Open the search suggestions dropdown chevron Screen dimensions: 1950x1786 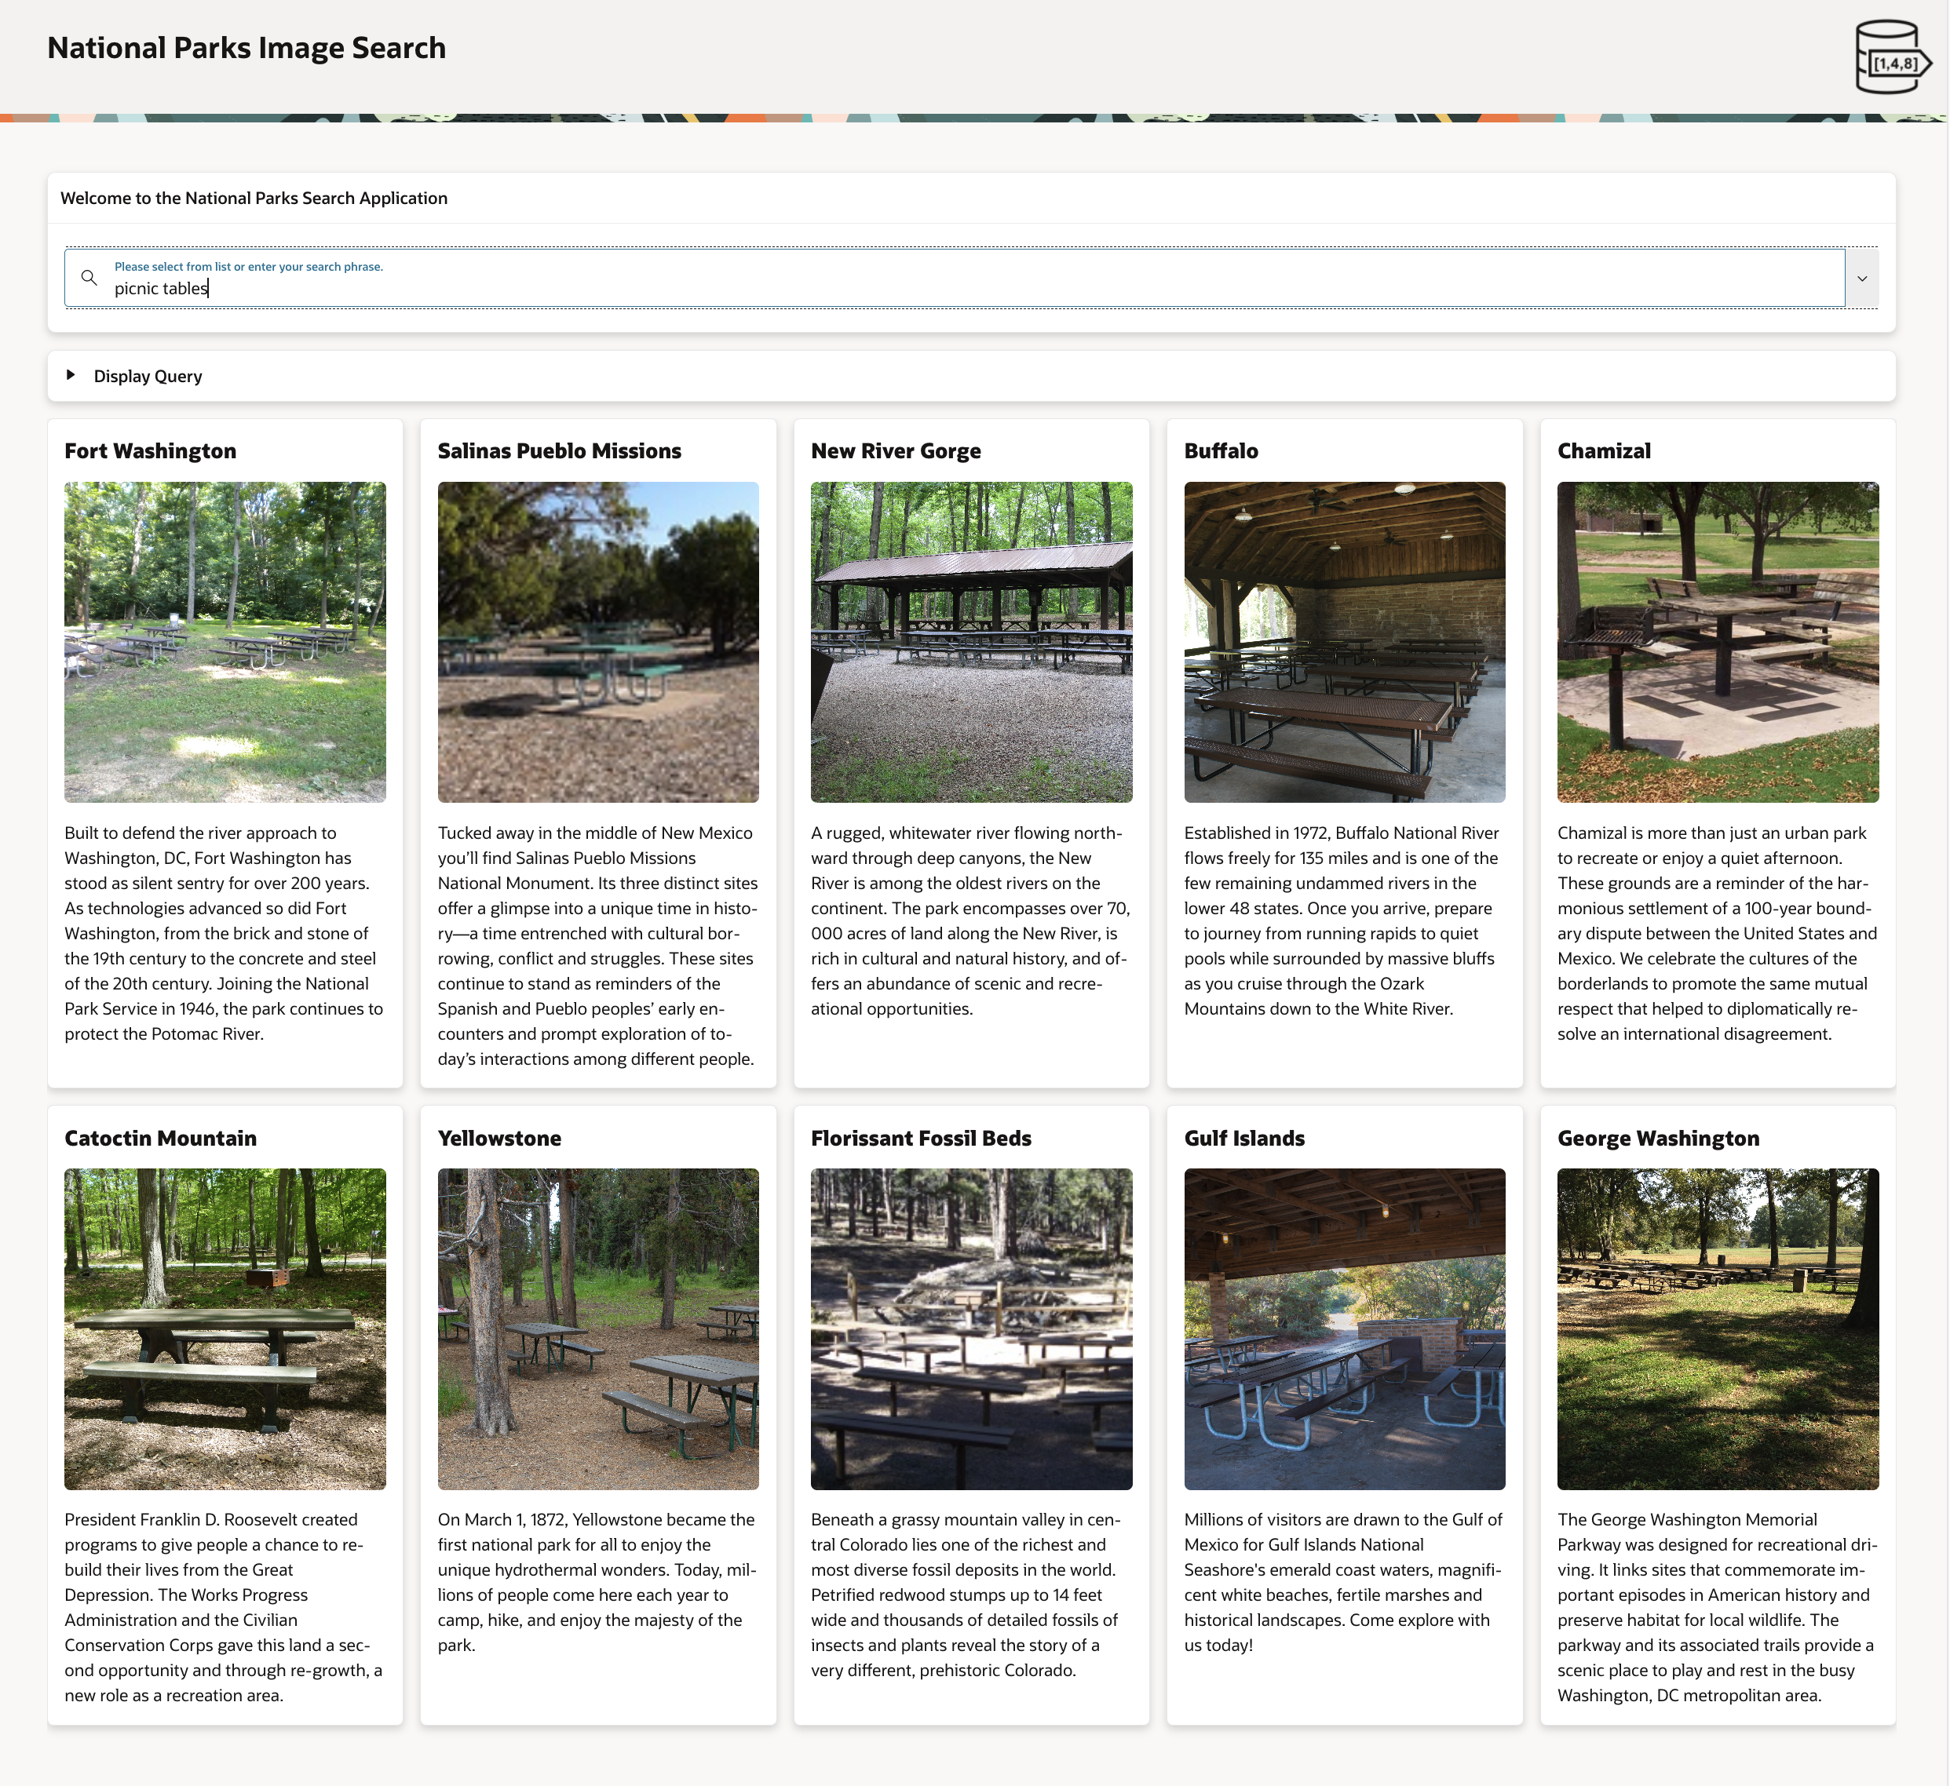coord(1863,278)
